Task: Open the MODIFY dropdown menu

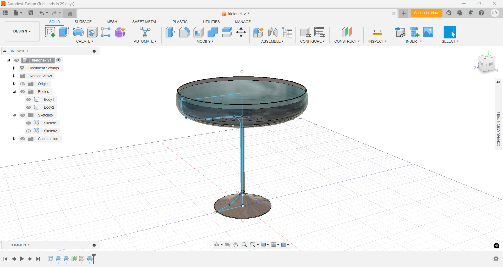Action: click(x=205, y=41)
